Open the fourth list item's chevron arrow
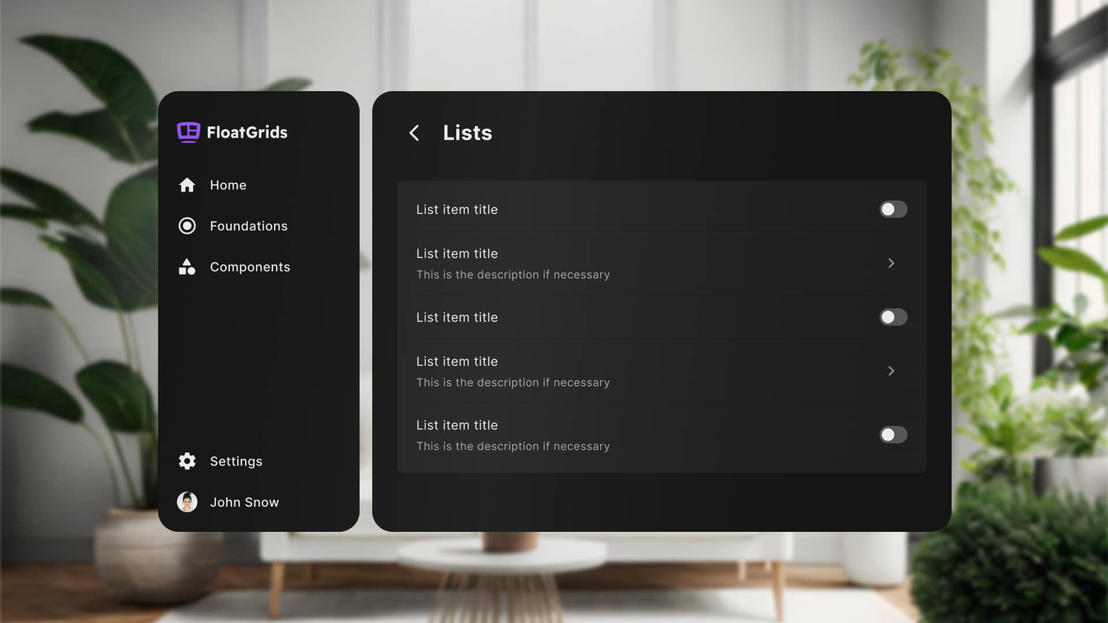 891,371
